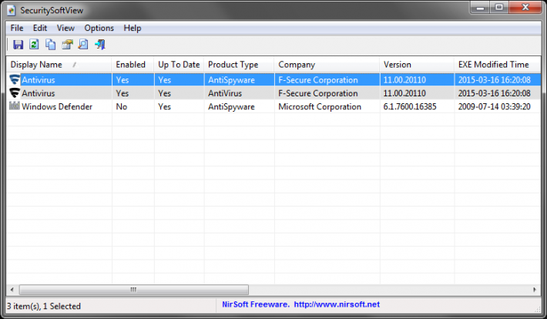Close the SecuritySoftView window
This screenshot has height=319, width=547.
(x=525, y=8)
